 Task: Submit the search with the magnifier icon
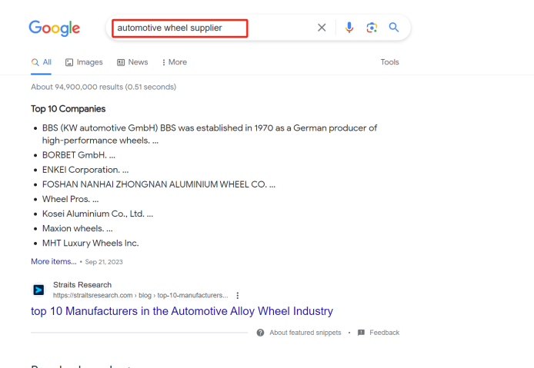pyautogui.click(x=394, y=27)
